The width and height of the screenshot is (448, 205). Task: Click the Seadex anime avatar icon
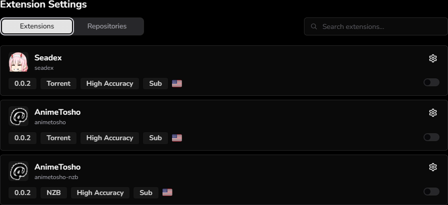18,62
